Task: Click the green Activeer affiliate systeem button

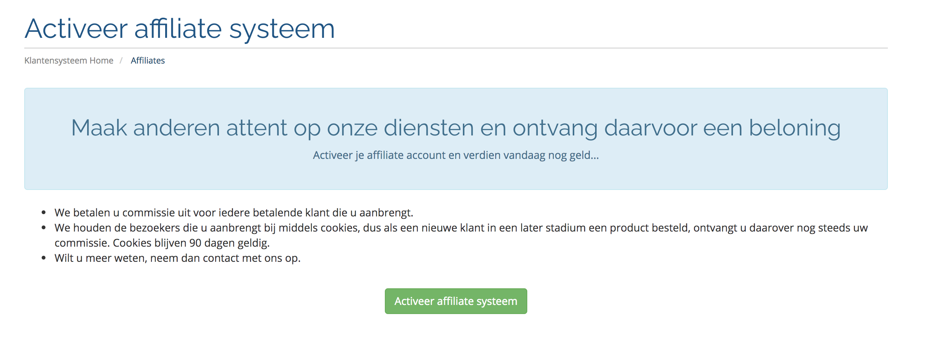Action: coord(456,301)
